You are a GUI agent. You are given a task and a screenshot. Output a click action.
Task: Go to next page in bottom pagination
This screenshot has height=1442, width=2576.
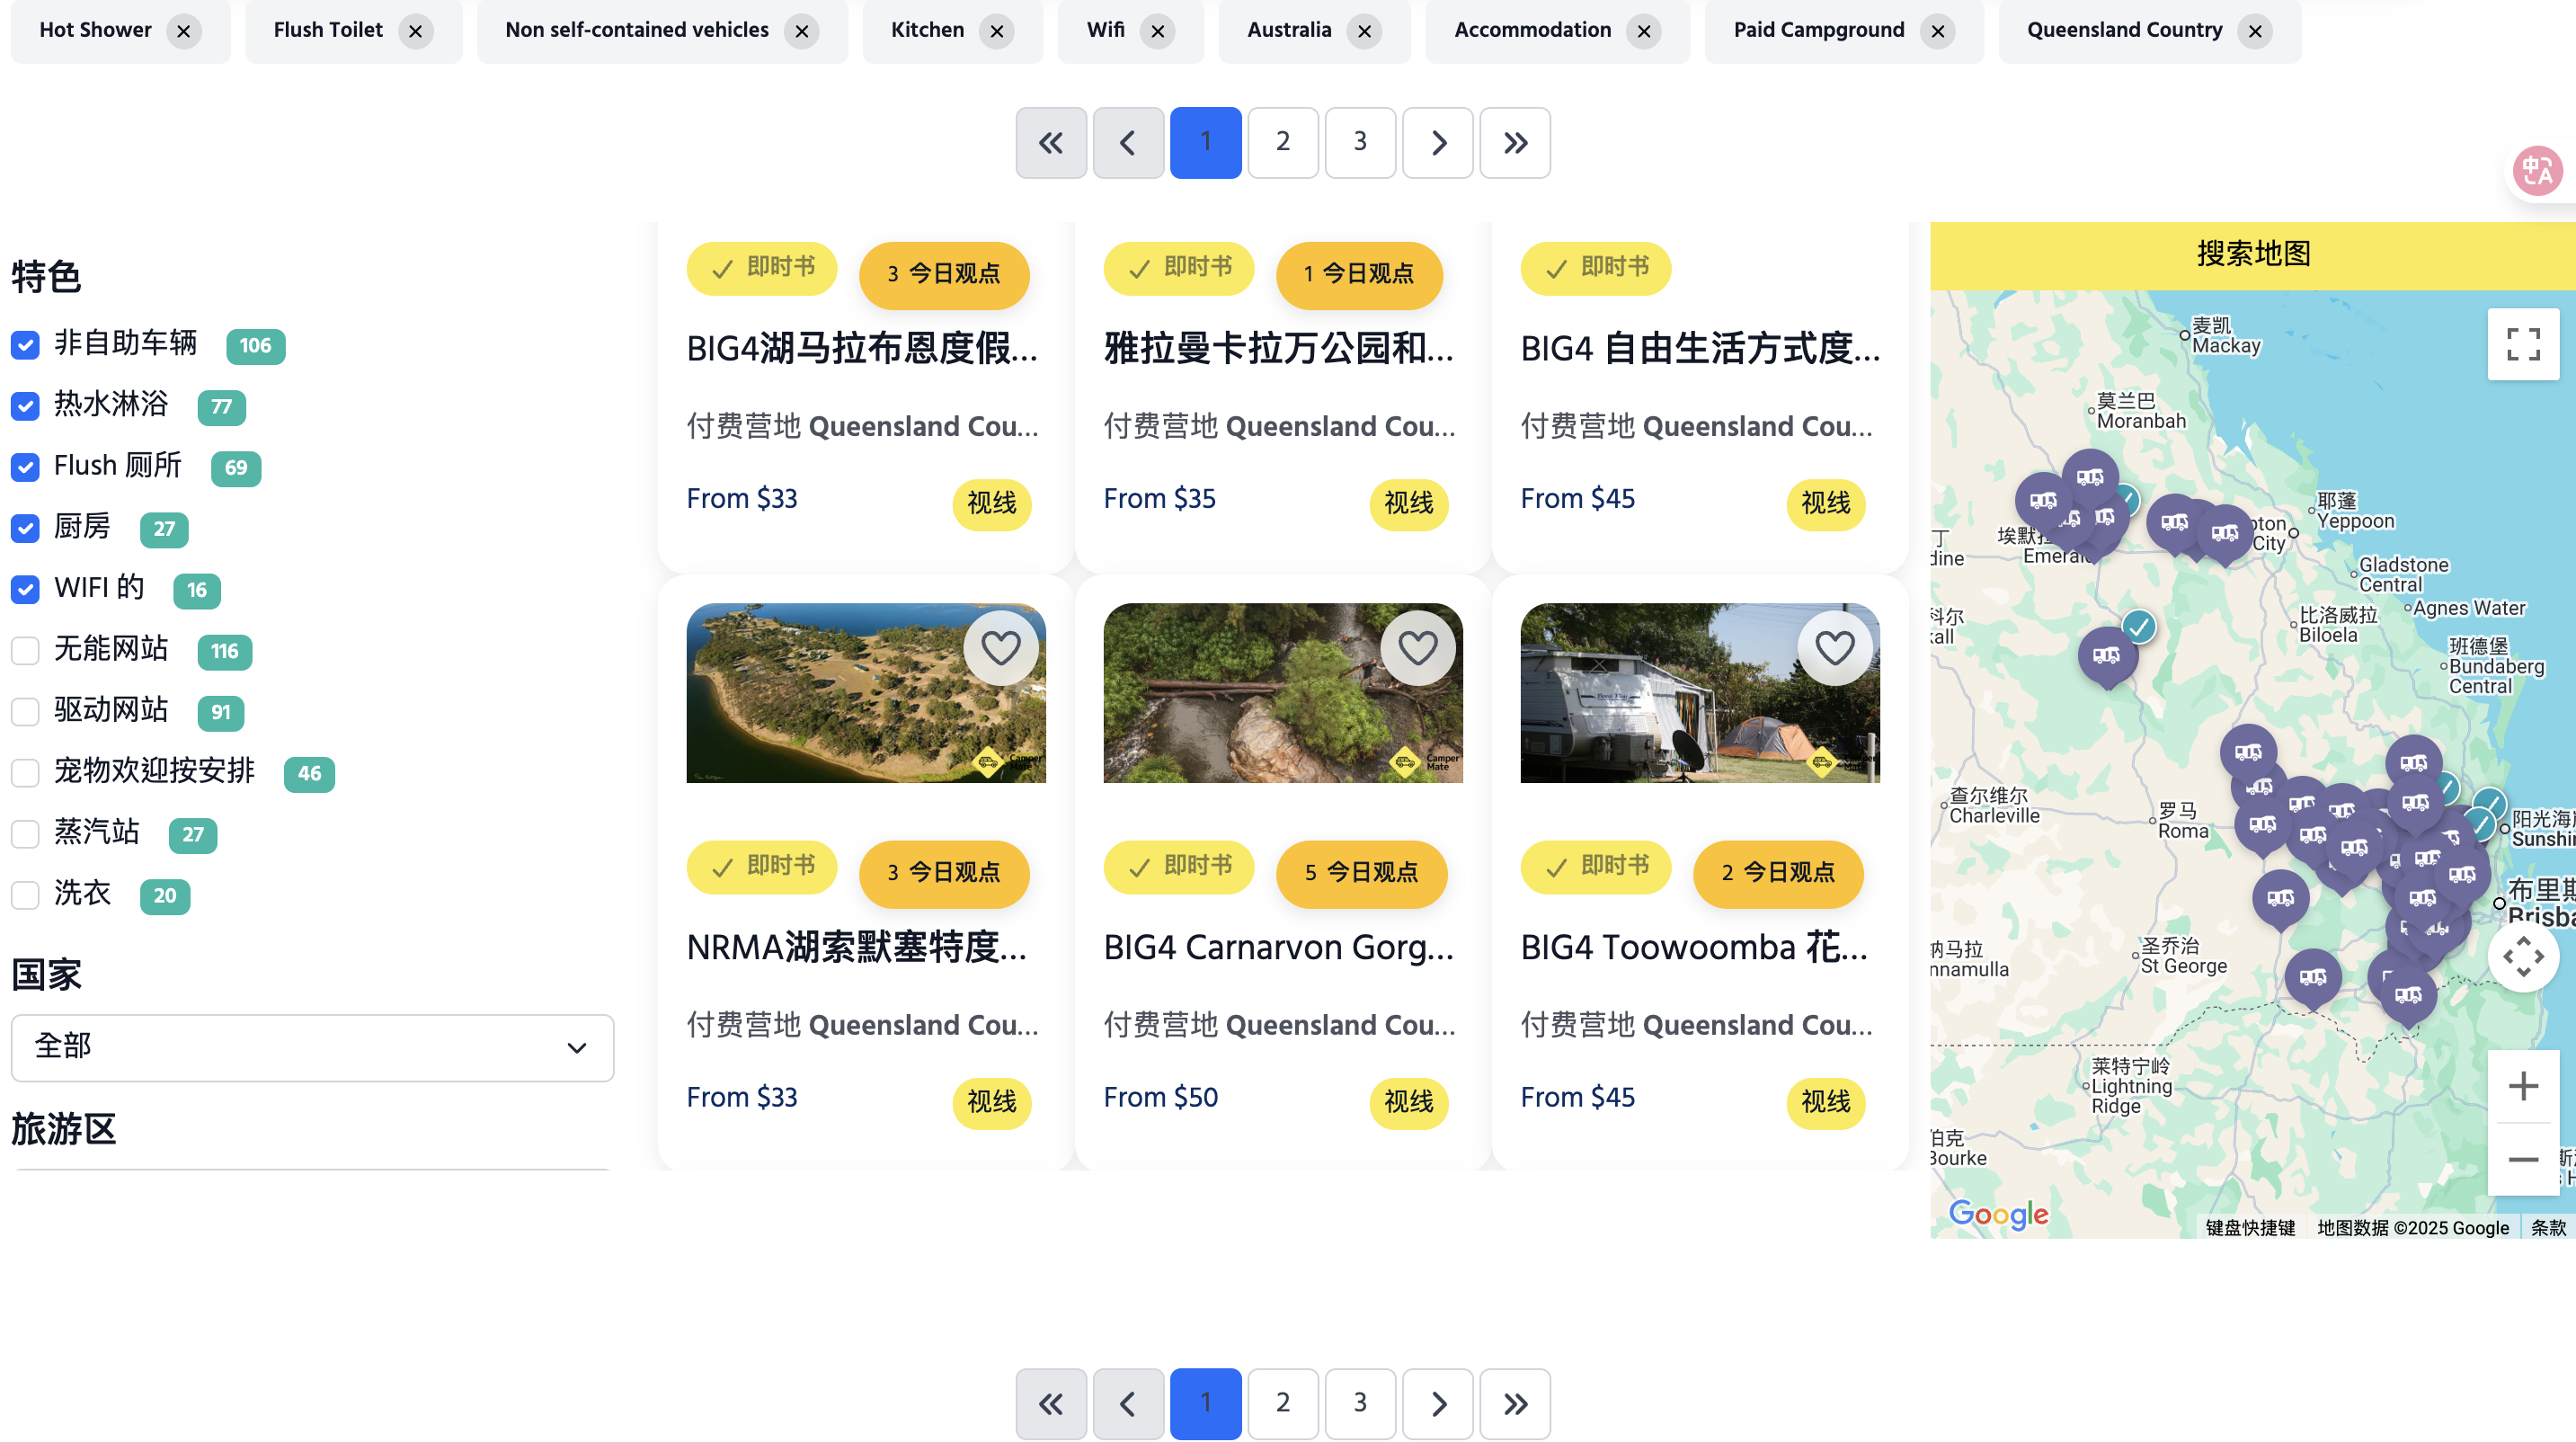point(1438,1403)
